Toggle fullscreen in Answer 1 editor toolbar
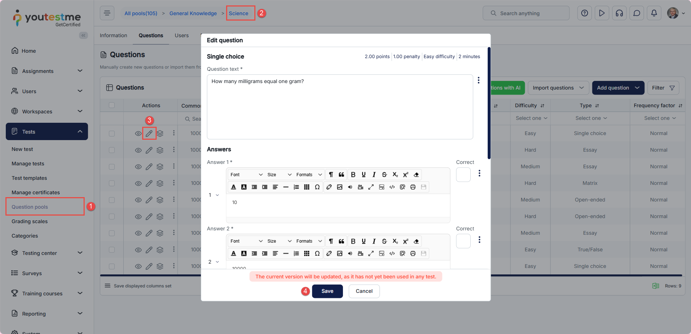The image size is (691, 334). click(x=371, y=187)
